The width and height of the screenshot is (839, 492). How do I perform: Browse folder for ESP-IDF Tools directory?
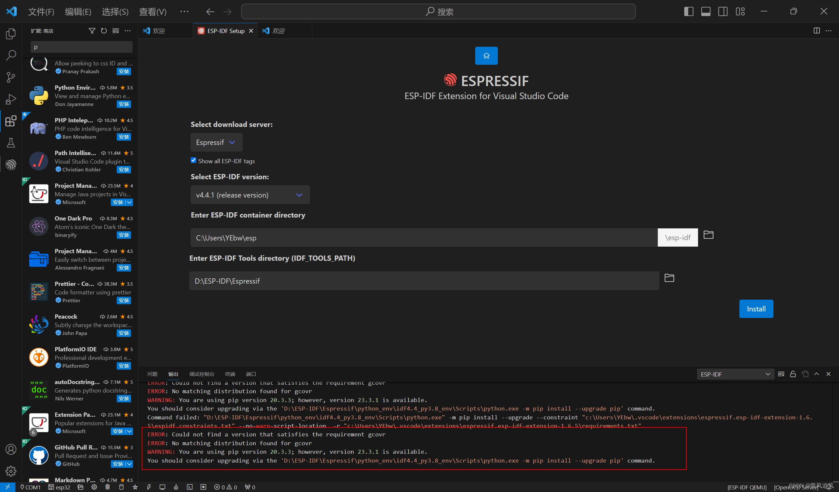(669, 278)
